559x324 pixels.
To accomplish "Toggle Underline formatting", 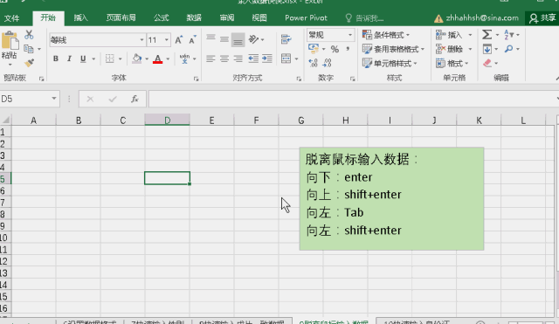I will tap(83, 59).
